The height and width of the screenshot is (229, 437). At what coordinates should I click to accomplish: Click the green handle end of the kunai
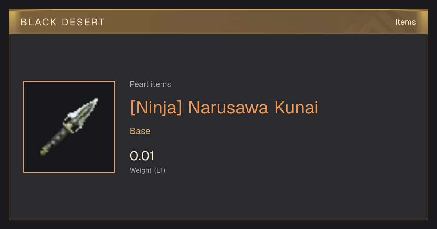(x=43, y=152)
